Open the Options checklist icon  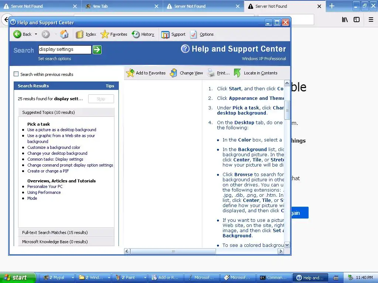pos(193,34)
